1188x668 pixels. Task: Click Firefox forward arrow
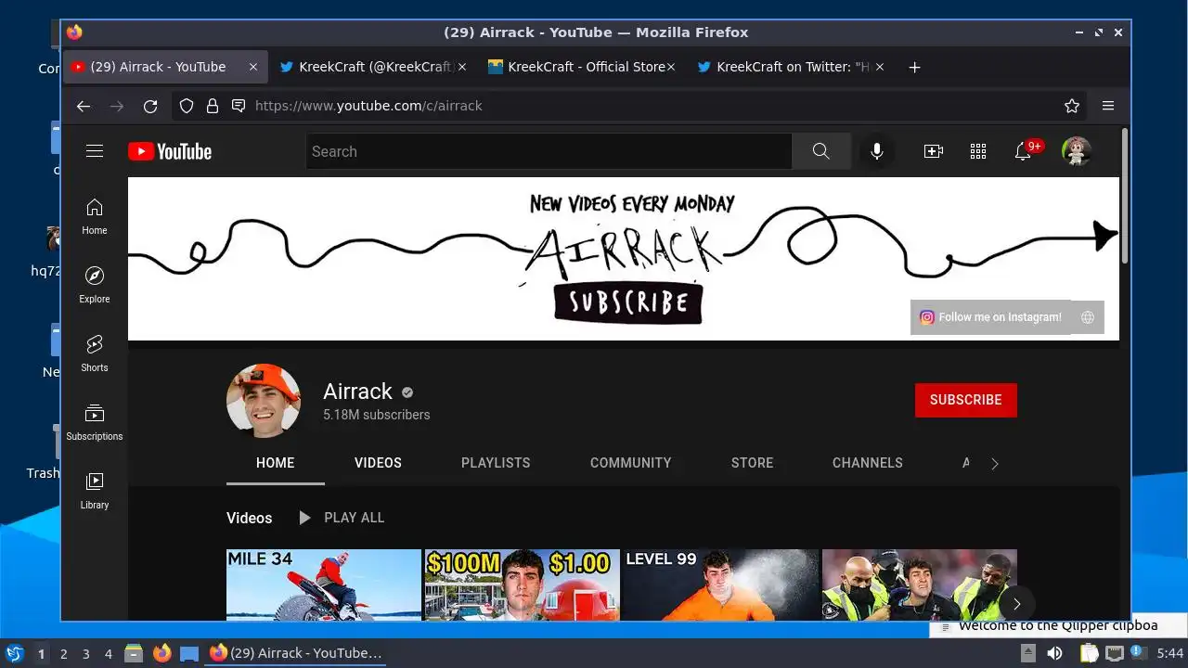point(117,106)
